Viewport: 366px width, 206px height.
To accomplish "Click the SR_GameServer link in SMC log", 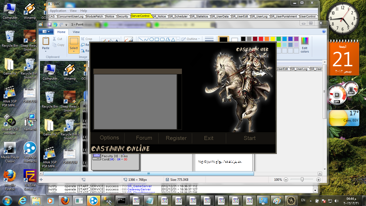I will tap(139, 186).
